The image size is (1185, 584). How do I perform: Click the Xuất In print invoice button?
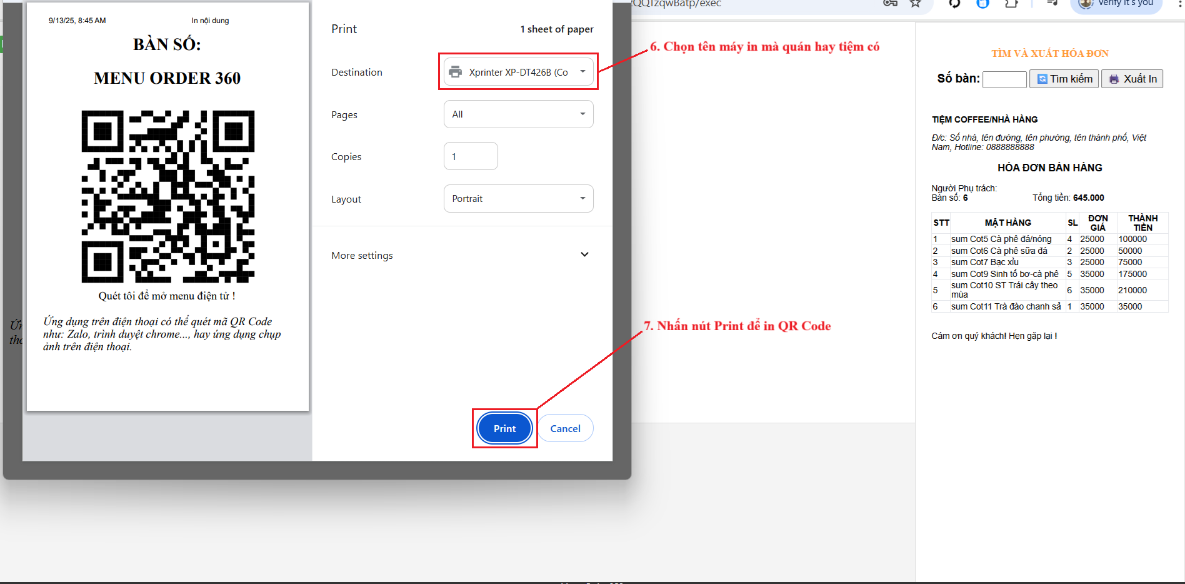click(x=1132, y=79)
